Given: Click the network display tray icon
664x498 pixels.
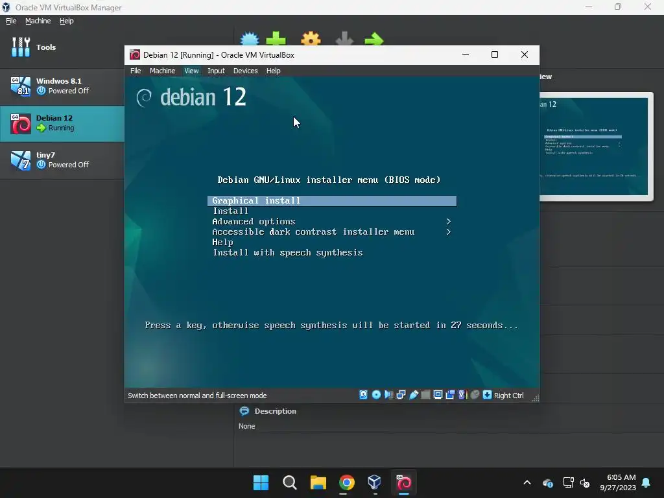Looking at the screenshot, I should point(568,482).
